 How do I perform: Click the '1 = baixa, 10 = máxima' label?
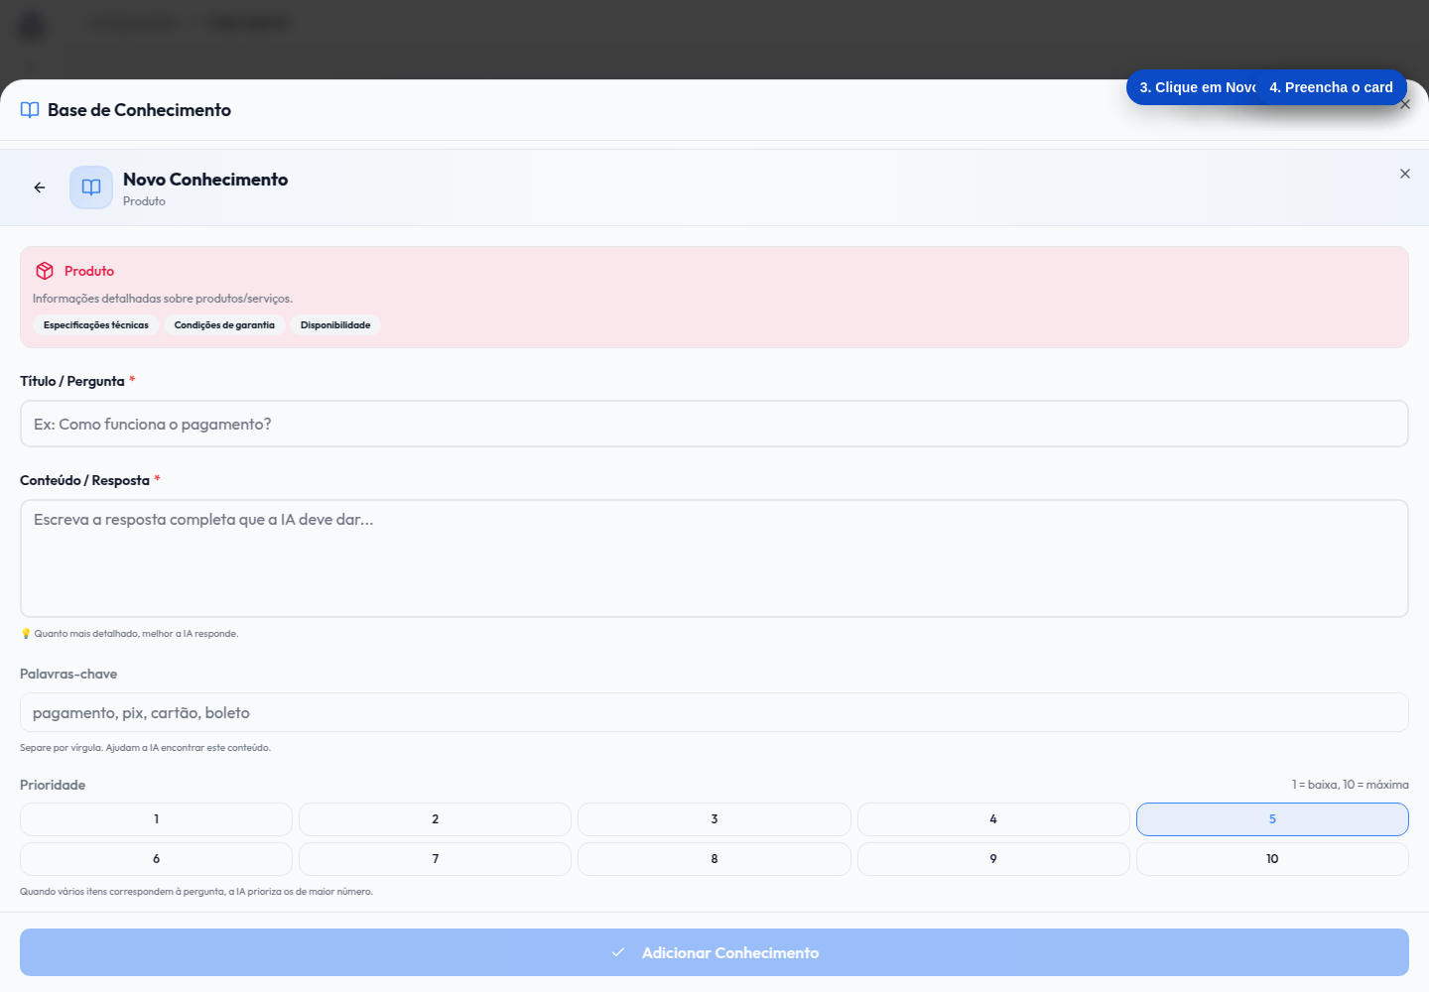pos(1351,785)
